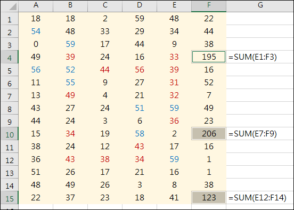Screen dimensions: 294x210
Task: Select row 2 header
Action: tap(10, 31)
